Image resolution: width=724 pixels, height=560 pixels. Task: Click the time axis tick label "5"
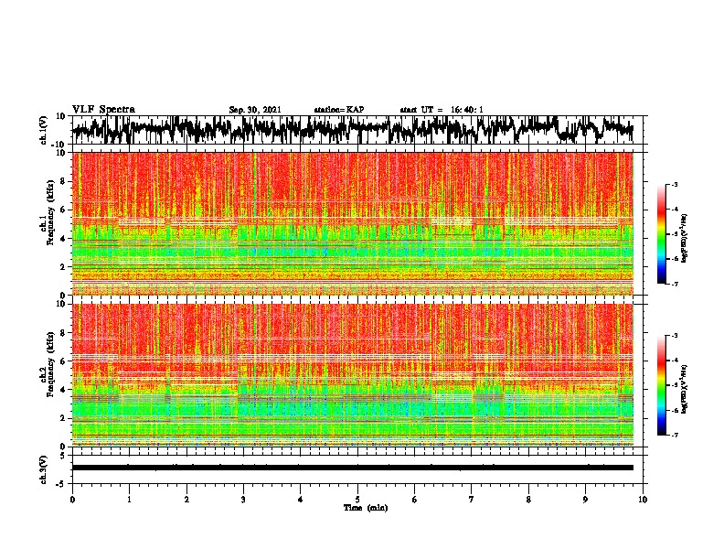click(x=357, y=500)
